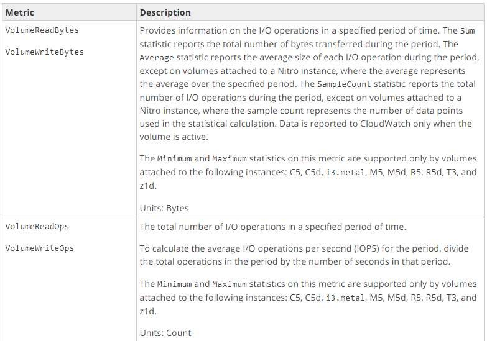Click Minimum in the VolumeReadBytes description
487x341 pixels.
coord(174,159)
